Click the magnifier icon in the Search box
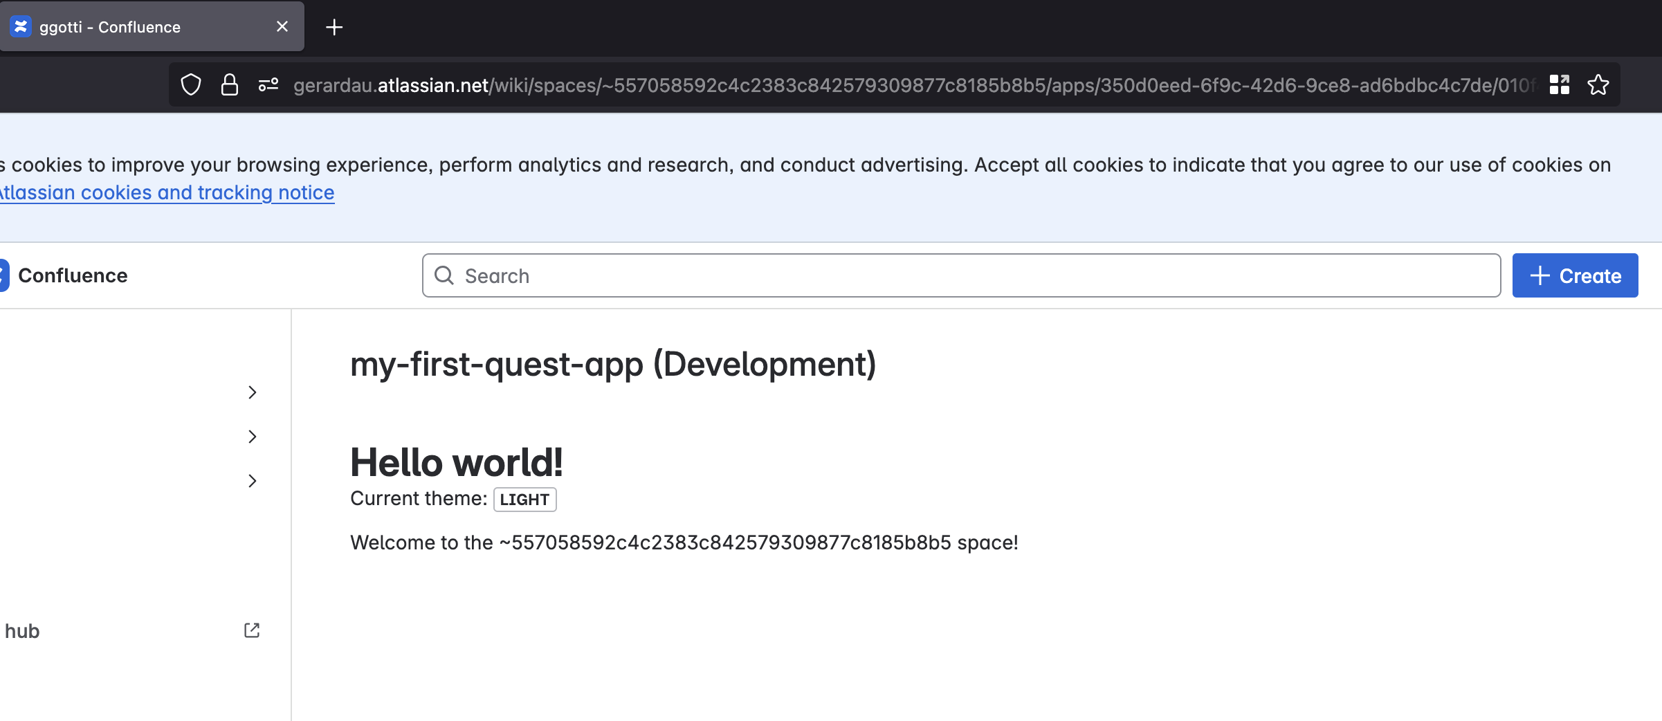Viewport: 1662px width, 721px height. (444, 275)
